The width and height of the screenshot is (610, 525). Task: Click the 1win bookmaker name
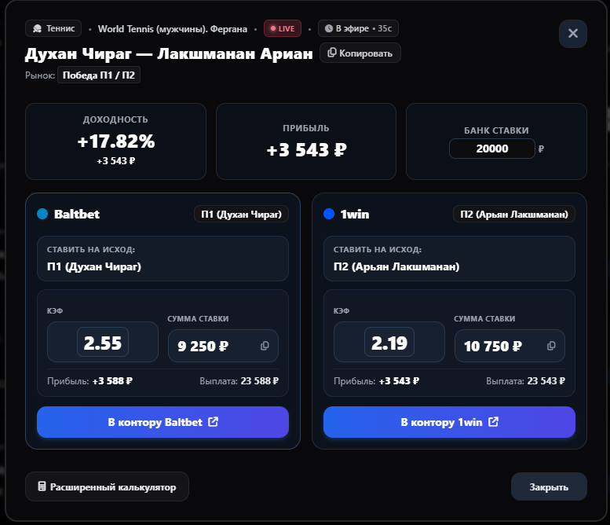355,214
